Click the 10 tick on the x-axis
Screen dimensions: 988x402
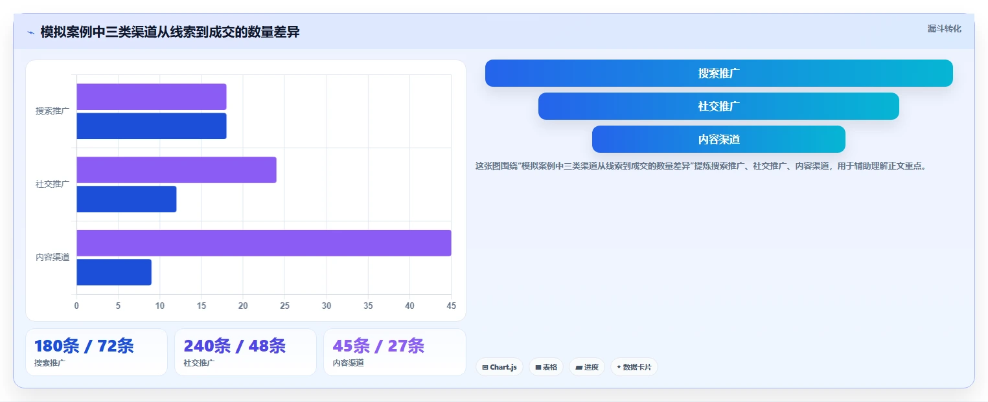(160, 306)
